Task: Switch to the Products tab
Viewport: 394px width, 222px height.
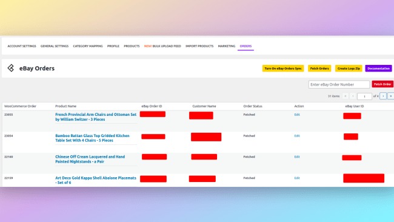Action: (x=132, y=46)
